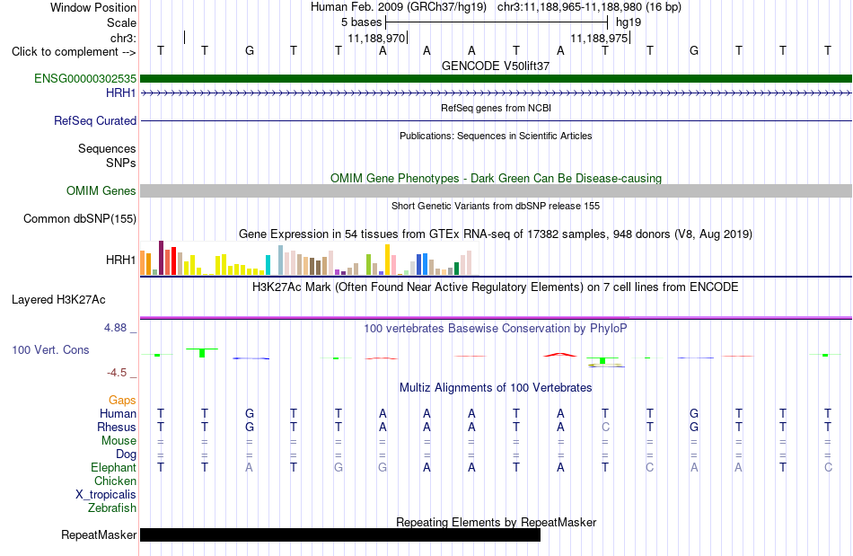The width and height of the screenshot is (853, 556).
Task: Click the 'X_tropicalis' alignment row label
Action: point(106,495)
